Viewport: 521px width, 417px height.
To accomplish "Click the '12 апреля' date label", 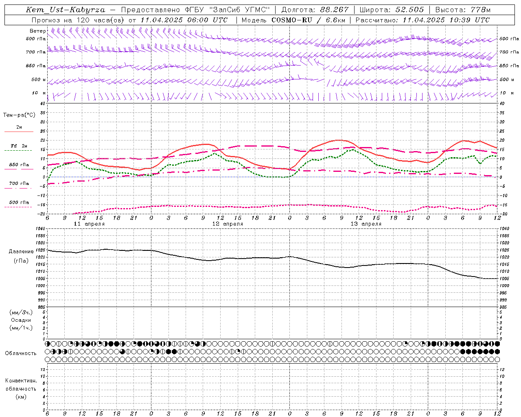I will [228, 224].
